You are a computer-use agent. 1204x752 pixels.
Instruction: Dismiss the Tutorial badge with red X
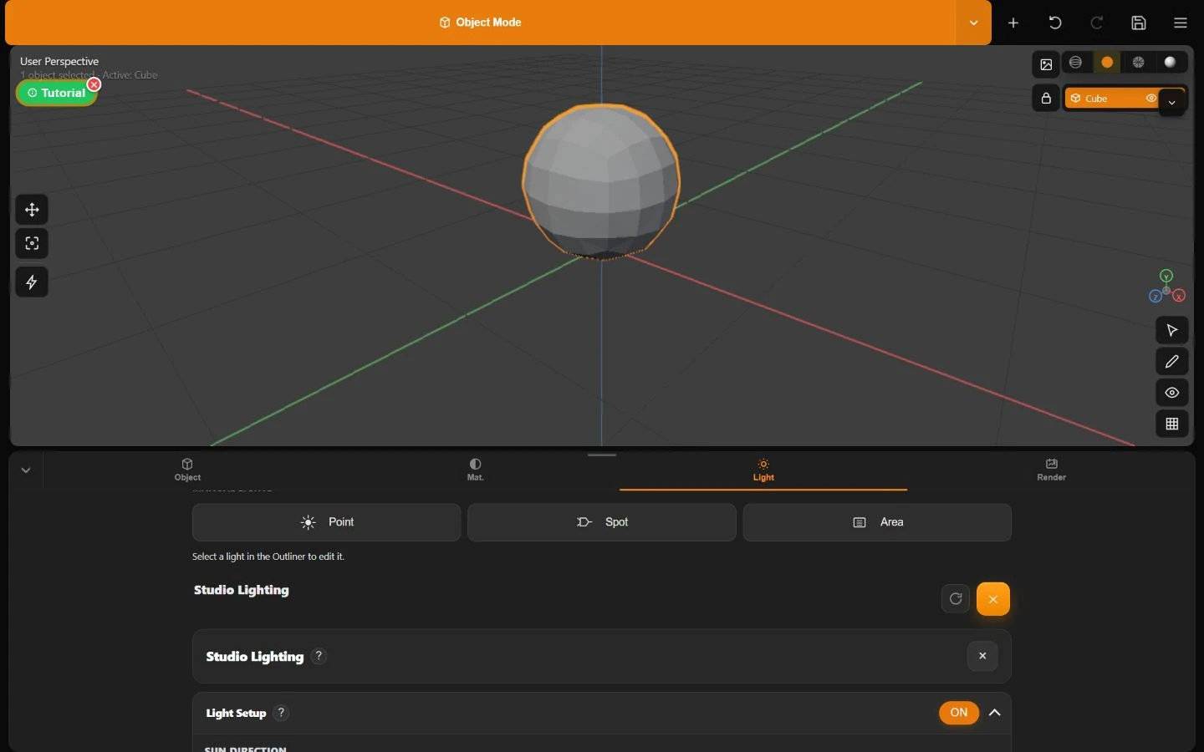click(x=94, y=84)
